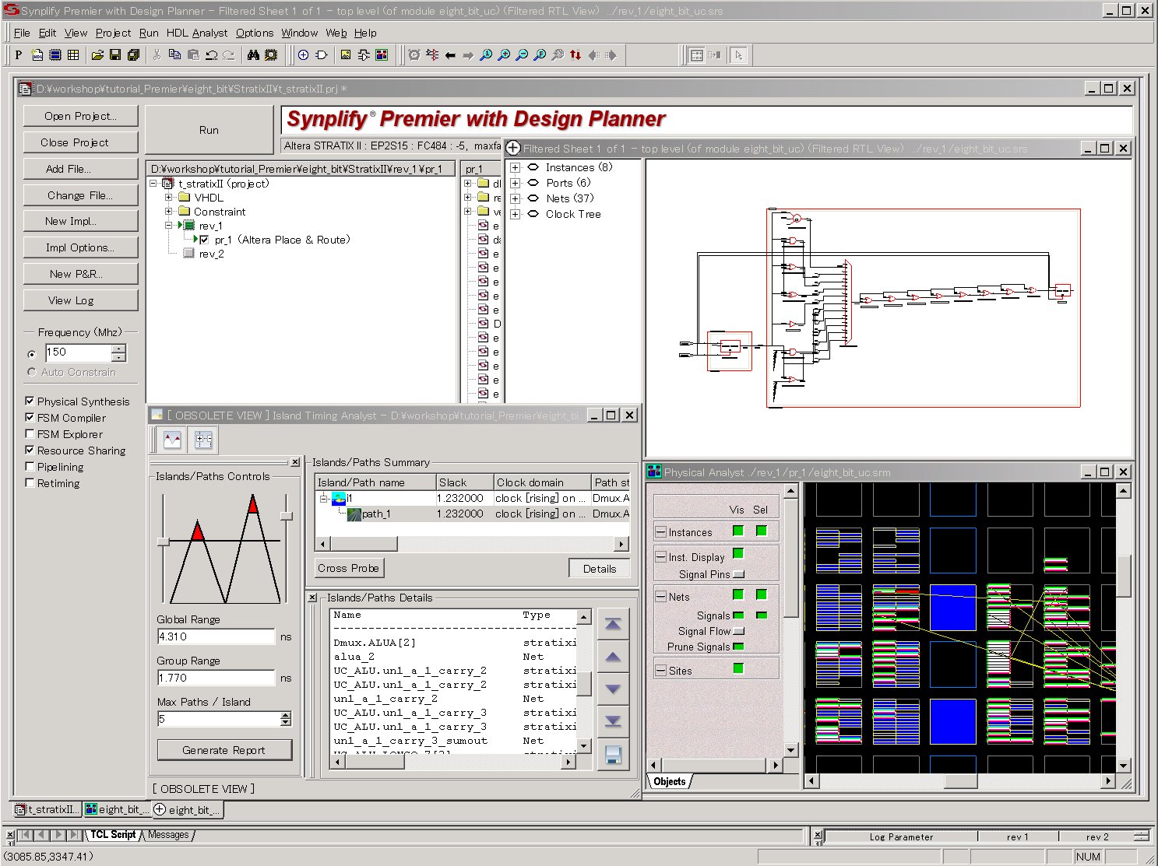Viewport: 1158px width, 866px height.
Task: Click the first blue magnifier zoom icon
Action: (x=486, y=55)
